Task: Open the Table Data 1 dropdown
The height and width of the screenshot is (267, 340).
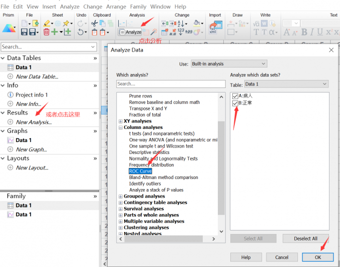Action: 286,84
